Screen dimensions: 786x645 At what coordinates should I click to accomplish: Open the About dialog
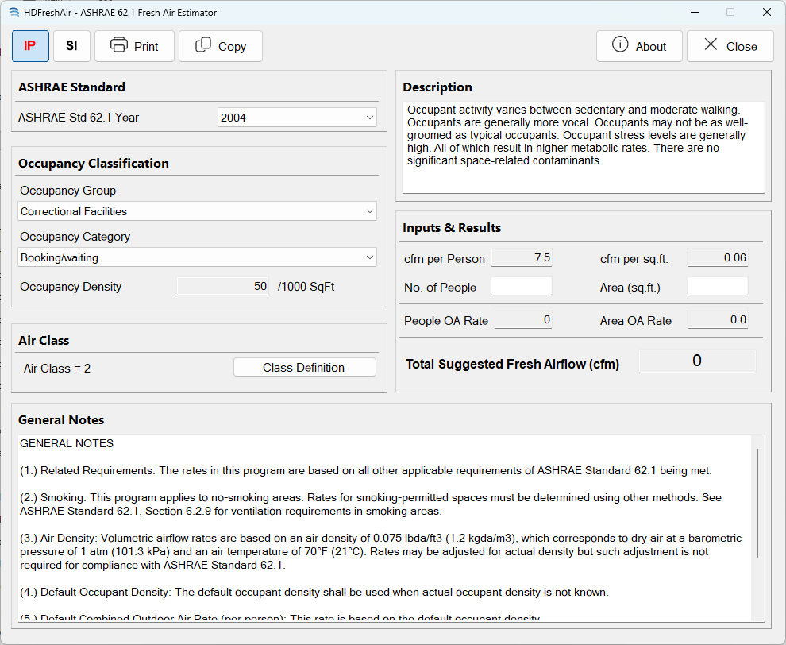tap(639, 46)
